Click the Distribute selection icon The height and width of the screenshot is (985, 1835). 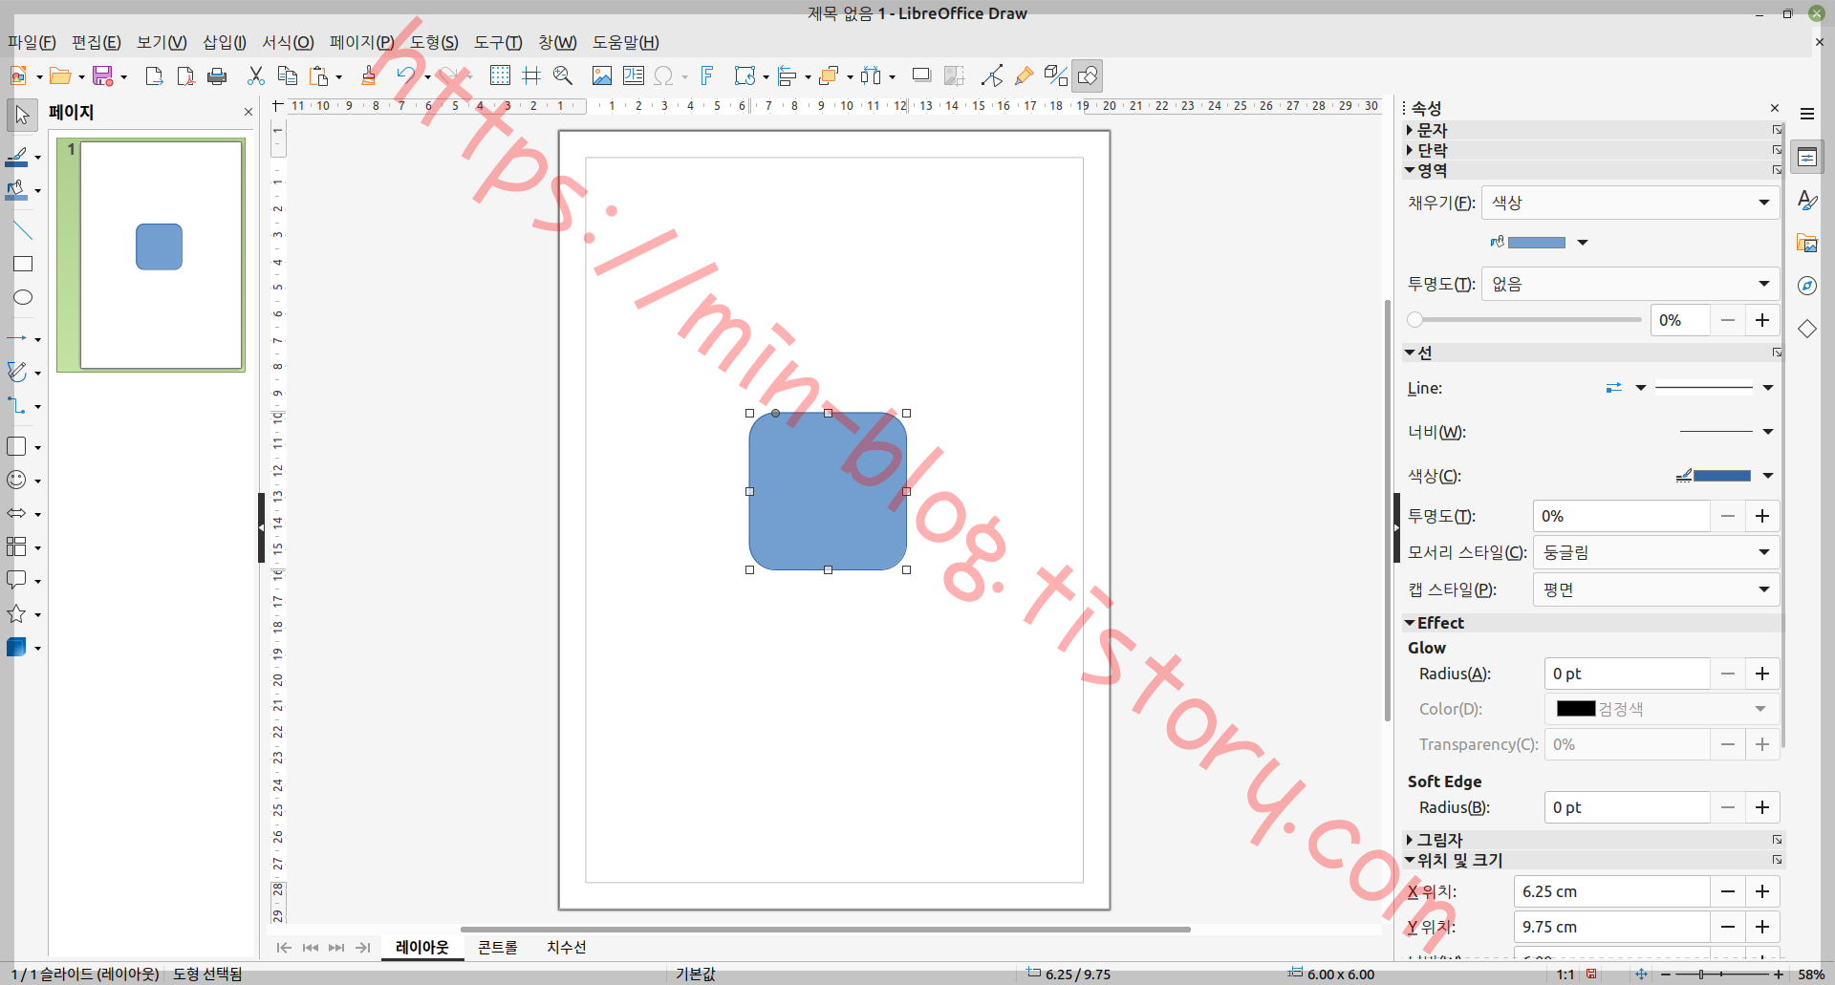871,75
